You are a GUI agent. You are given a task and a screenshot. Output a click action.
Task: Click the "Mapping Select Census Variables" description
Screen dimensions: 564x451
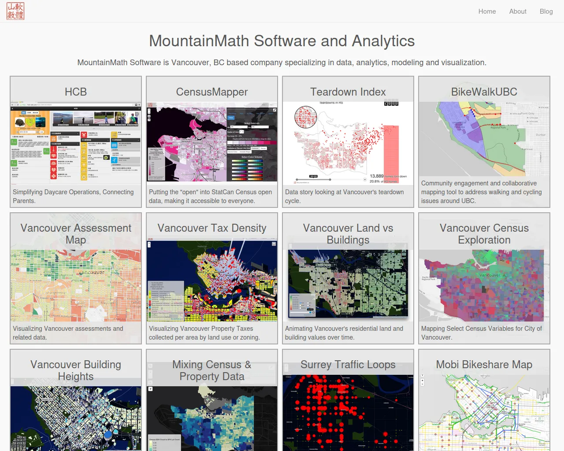(x=482, y=333)
